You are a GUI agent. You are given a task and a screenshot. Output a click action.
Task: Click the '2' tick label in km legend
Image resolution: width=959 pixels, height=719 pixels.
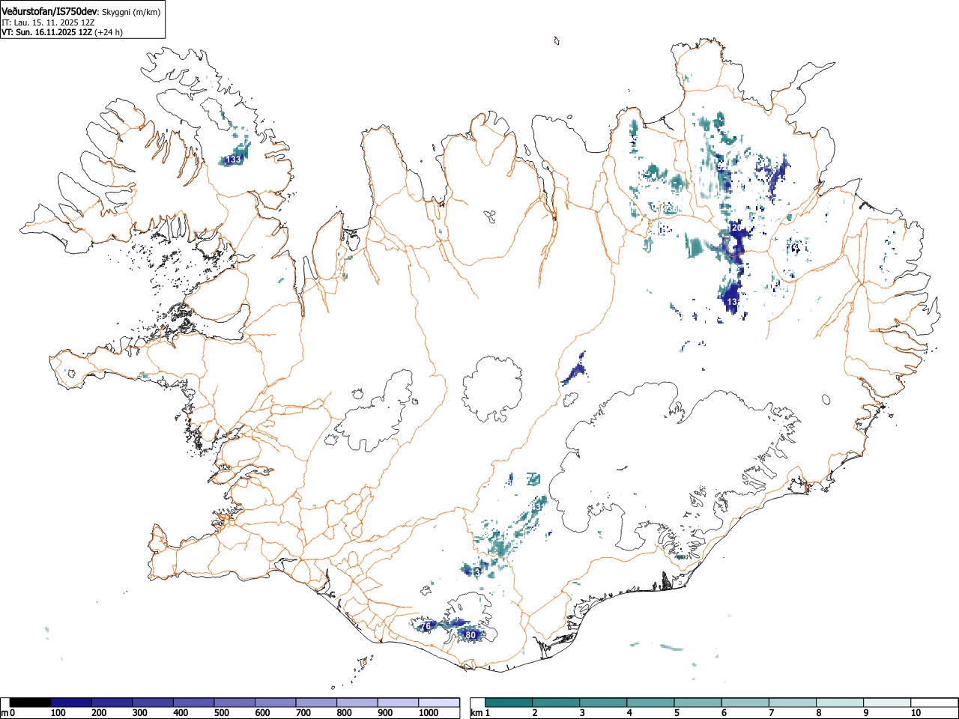coord(535,713)
